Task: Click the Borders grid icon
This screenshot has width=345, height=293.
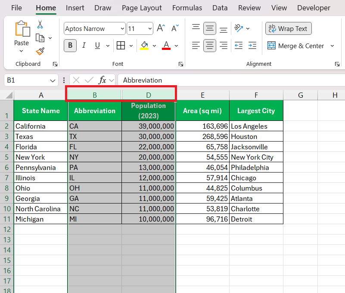Action: (x=121, y=46)
